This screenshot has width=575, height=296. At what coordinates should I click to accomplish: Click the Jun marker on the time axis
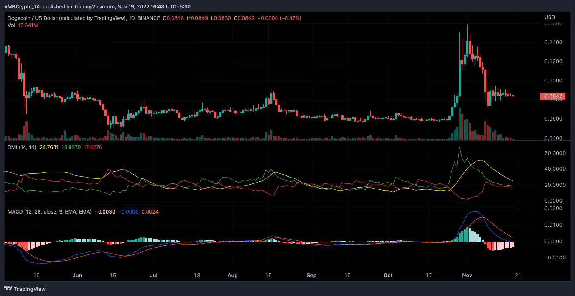coord(77,275)
